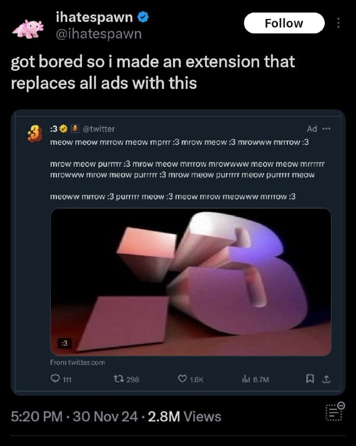Viewport: 356px width, 446px height.
Task: Open the three-dot menu beside Follow
Action: [338, 23]
